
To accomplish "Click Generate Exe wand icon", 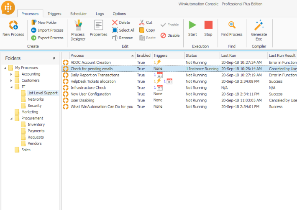I will click(x=259, y=25).
